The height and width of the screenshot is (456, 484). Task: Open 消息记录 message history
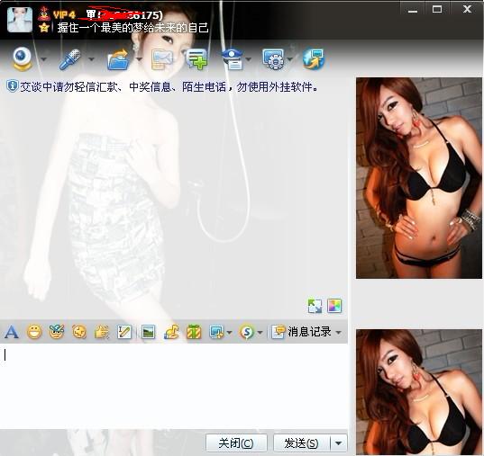click(x=302, y=332)
